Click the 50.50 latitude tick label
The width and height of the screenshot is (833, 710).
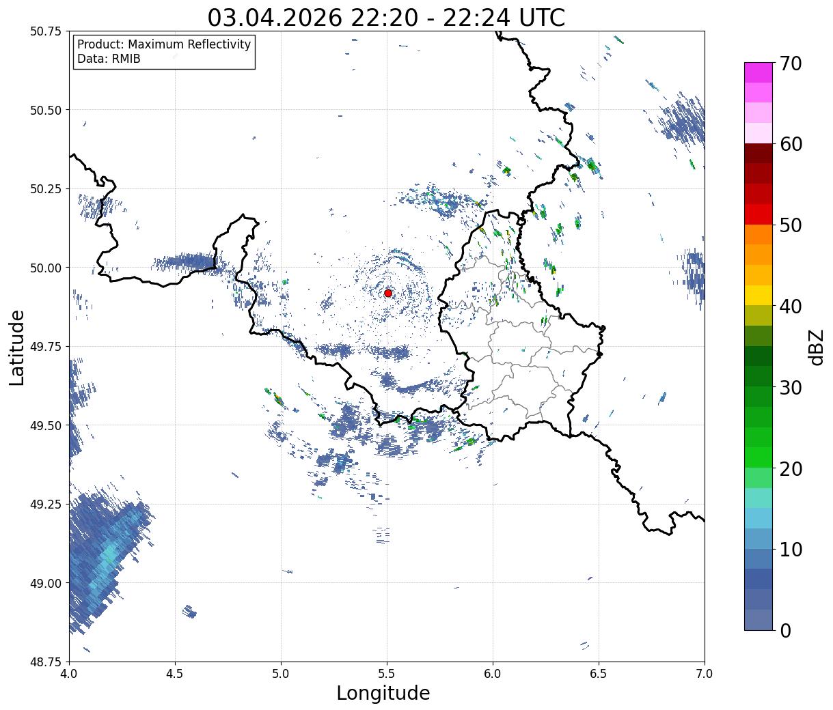[x=46, y=110]
